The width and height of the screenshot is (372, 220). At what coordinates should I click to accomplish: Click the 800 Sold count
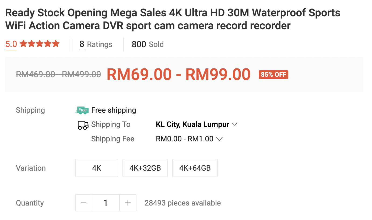click(148, 44)
